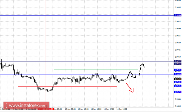The height and width of the screenshot is (112, 182).
Task: Select the 0.9715 price level label
Action: coord(178,64)
